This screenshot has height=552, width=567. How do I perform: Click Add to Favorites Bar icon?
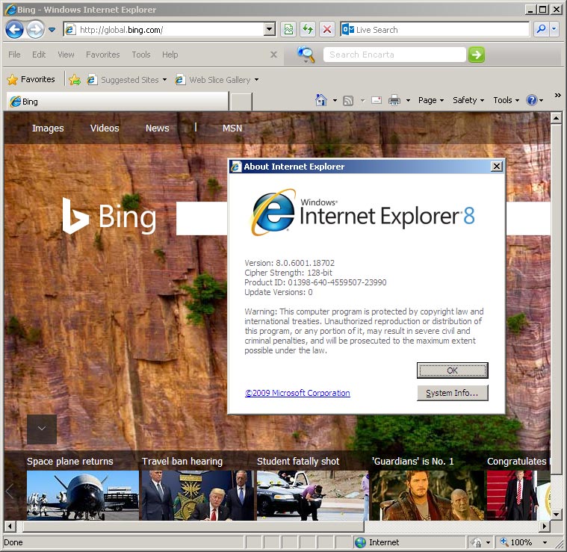point(75,79)
